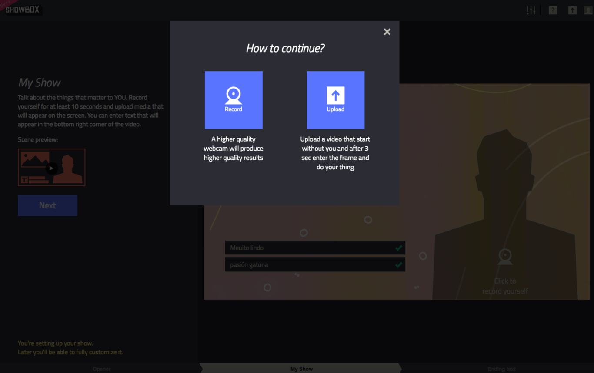Dismiss the How to continue dialog
This screenshot has width=594, height=373.
[387, 31]
